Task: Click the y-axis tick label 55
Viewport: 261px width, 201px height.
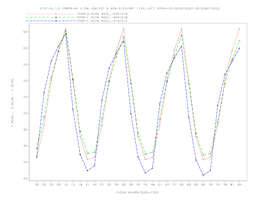Action: click(25, 64)
